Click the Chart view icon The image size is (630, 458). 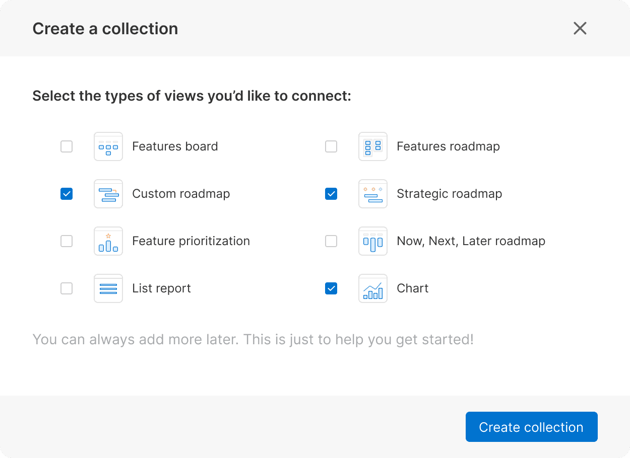point(373,288)
